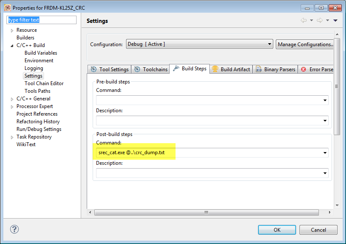Click the forward navigation arrow icon
Screen dimensions: 346x244
pyautogui.click(x=320, y=20)
